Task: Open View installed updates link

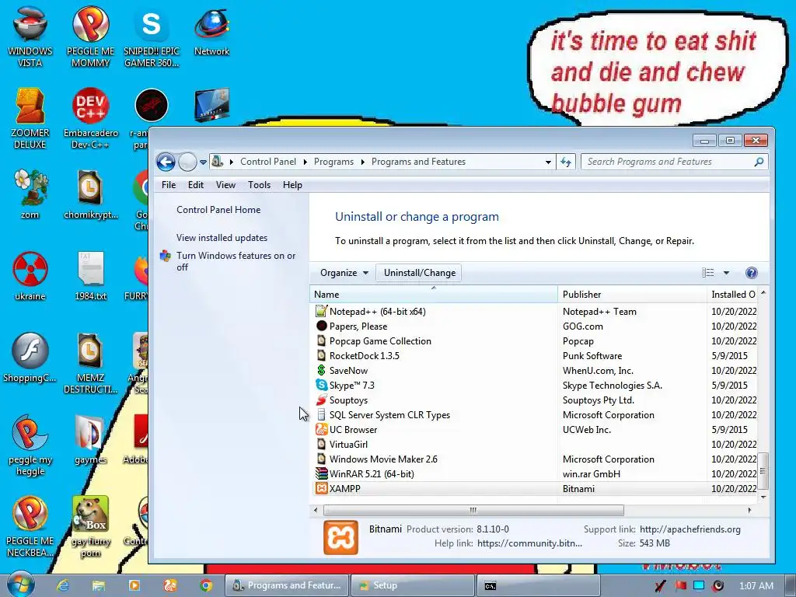Action: [222, 238]
